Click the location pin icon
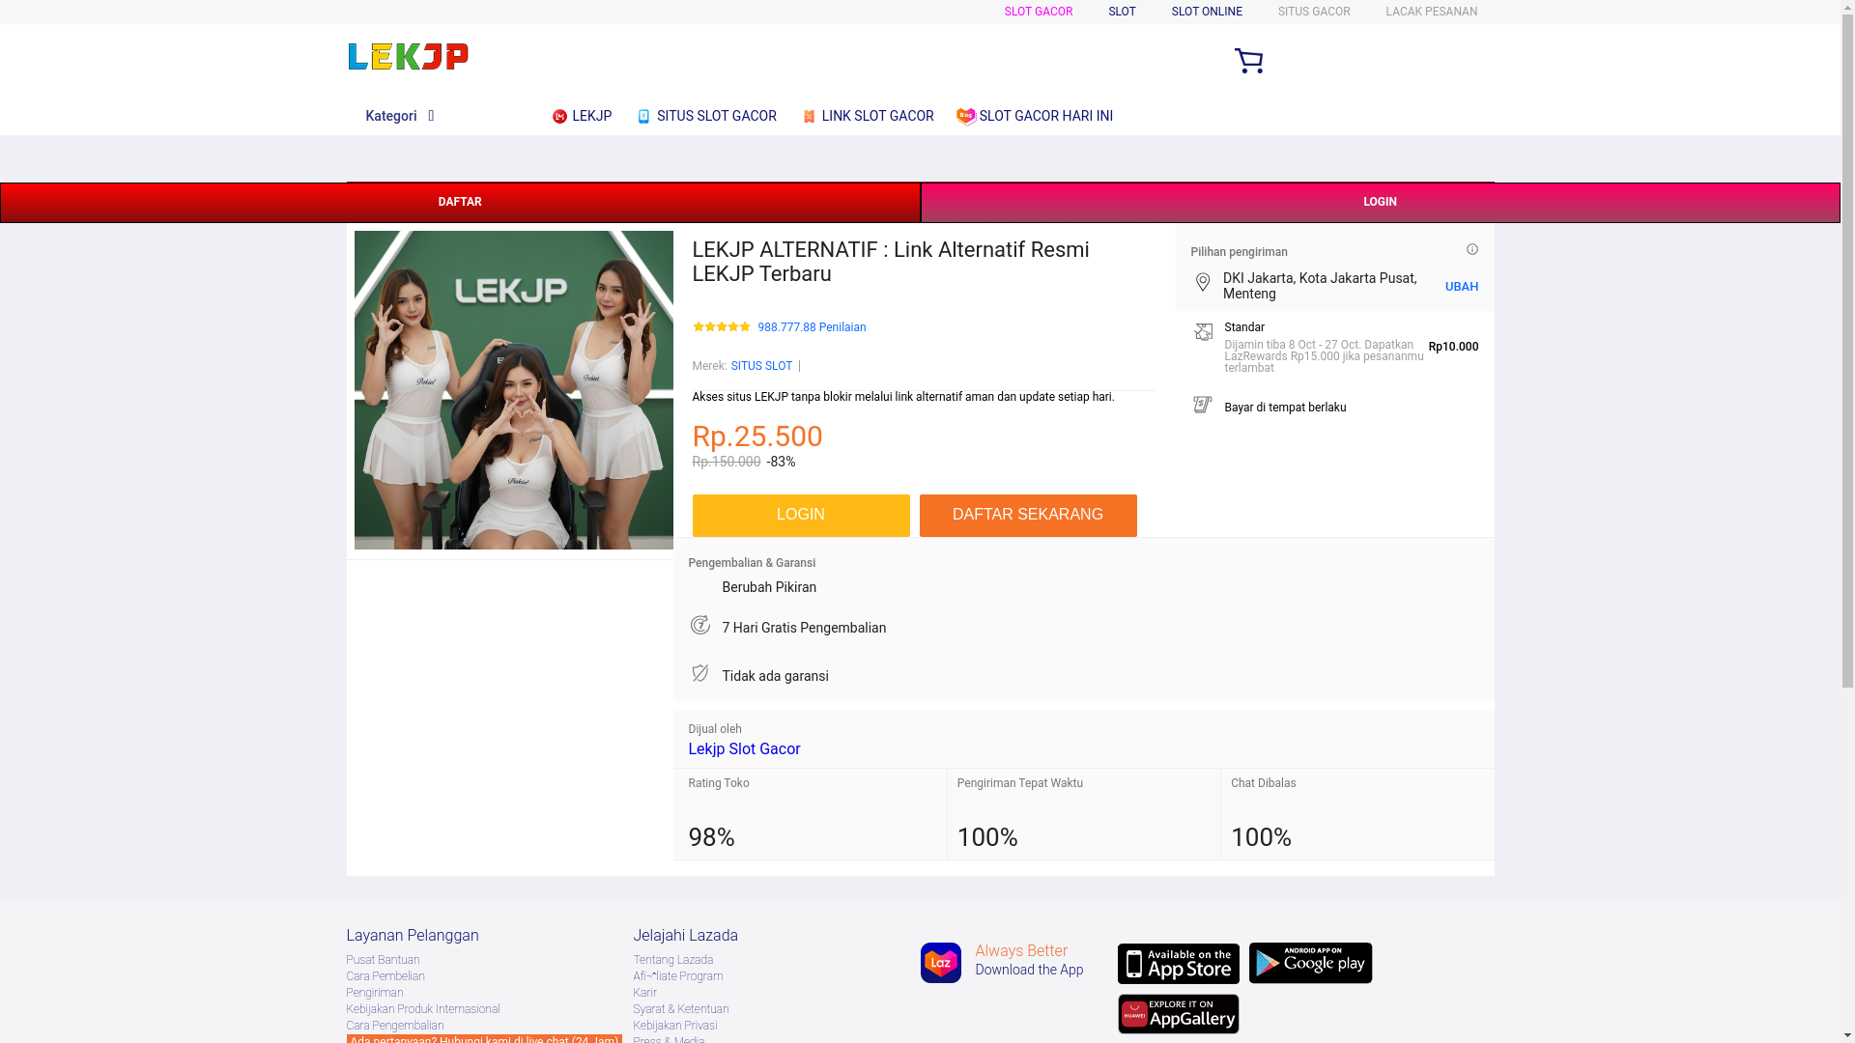This screenshot has height=1043, width=1855. point(1202,282)
